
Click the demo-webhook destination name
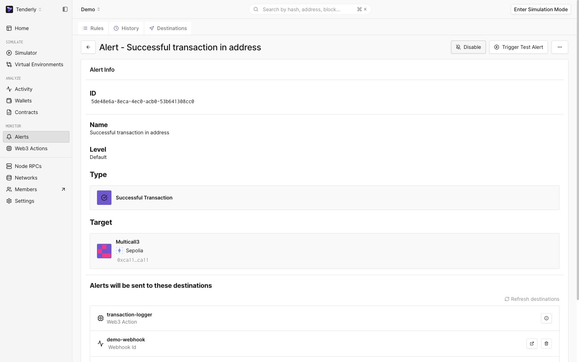coord(126,340)
